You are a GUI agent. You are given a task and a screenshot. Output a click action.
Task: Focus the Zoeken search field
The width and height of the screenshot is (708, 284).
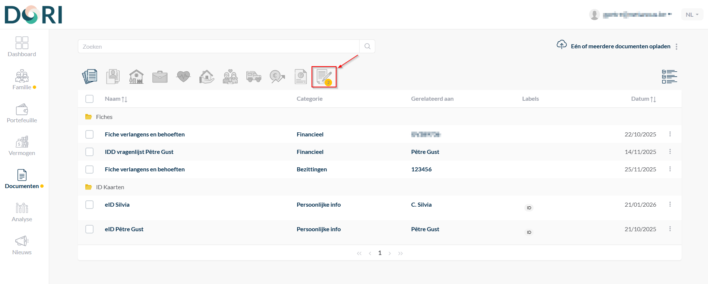(x=218, y=46)
